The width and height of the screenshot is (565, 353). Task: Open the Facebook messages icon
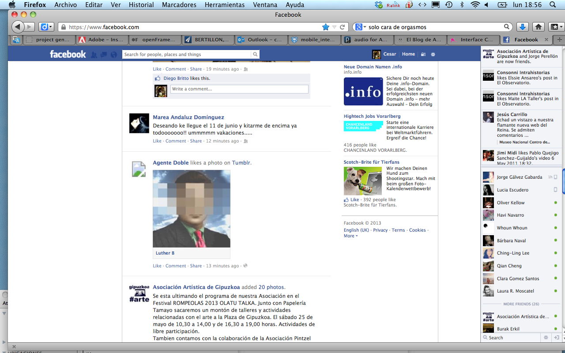pos(104,55)
